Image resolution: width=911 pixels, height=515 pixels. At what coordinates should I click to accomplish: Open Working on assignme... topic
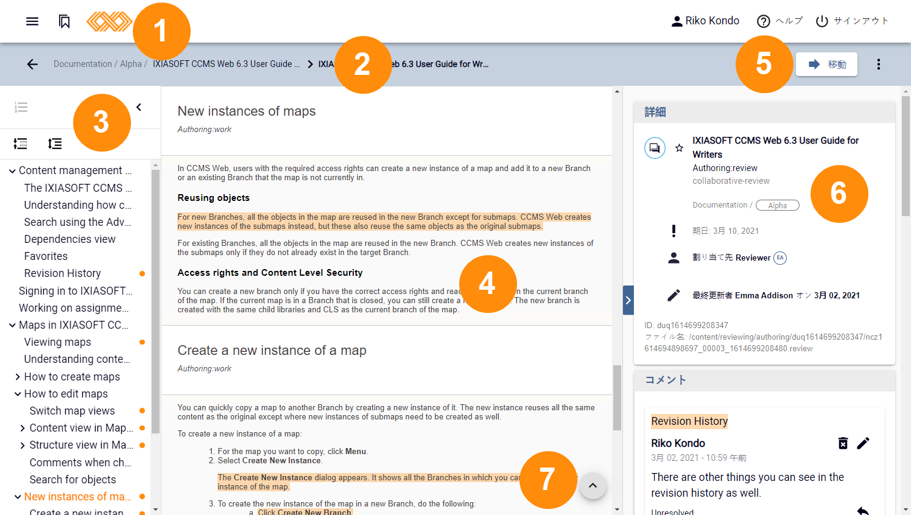pyautogui.click(x=74, y=308)
